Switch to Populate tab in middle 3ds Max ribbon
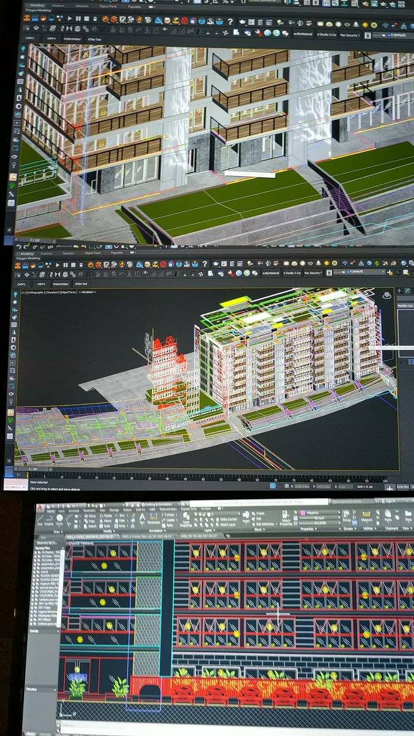 (117, 253)
